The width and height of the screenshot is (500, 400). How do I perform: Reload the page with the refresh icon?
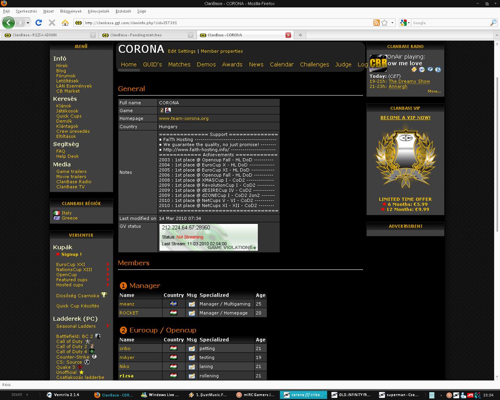click(x=39, y=23)
